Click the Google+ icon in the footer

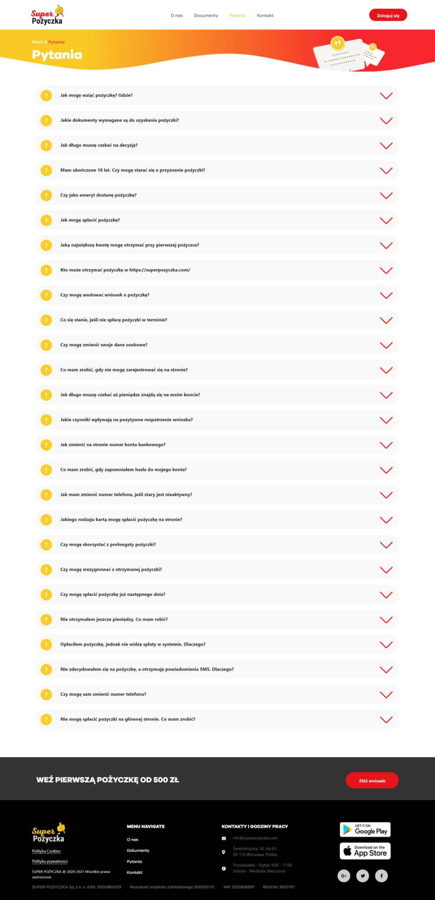pyautogui.click(x=344, y=875)
